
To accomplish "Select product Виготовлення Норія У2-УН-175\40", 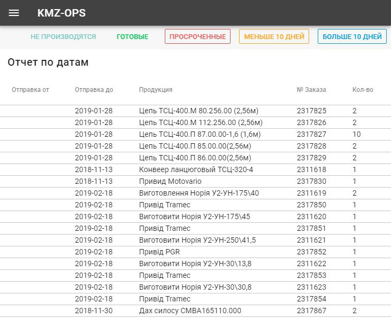I will [199, 193].
